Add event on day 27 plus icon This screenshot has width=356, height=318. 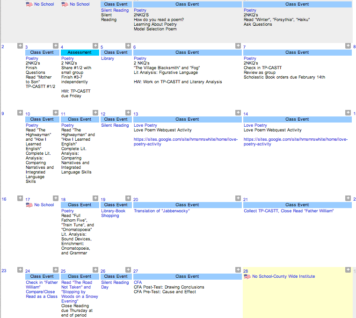[238, 270]
